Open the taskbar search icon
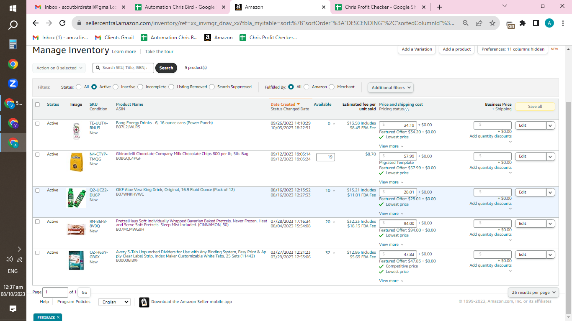This screenshot has height=321, width=572. coord(13,25)
